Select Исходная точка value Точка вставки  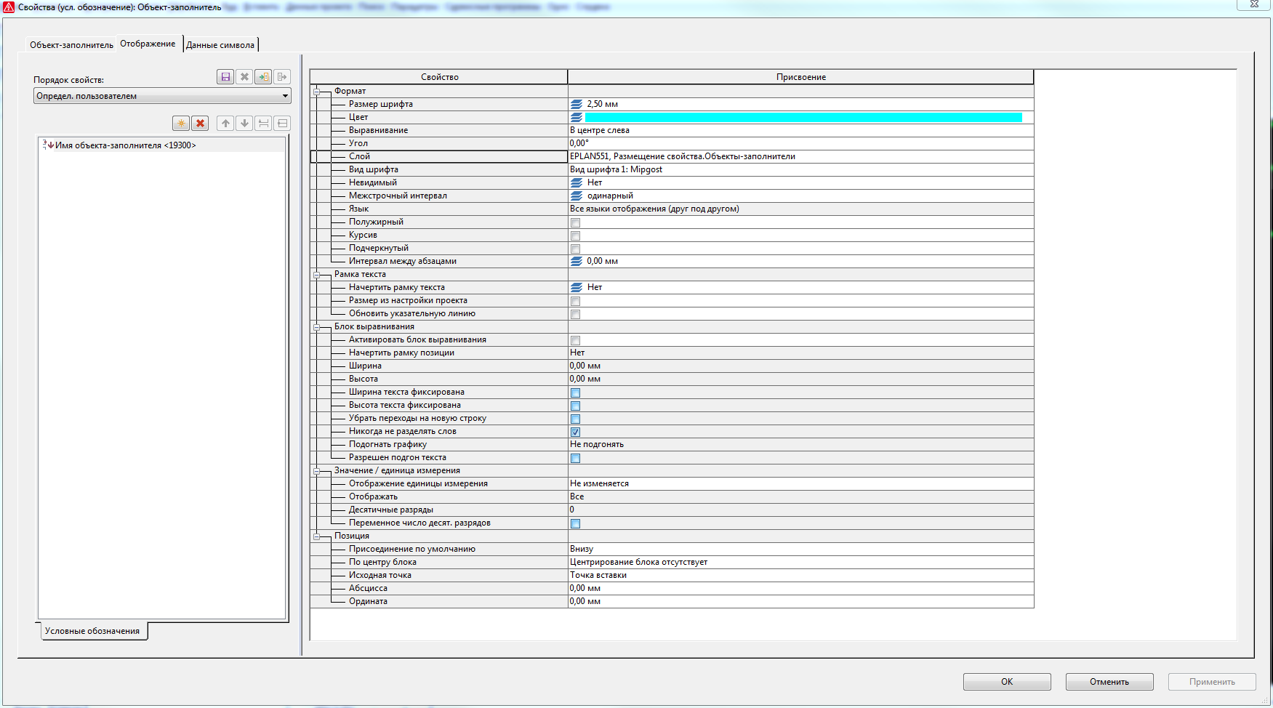(800, 575)
